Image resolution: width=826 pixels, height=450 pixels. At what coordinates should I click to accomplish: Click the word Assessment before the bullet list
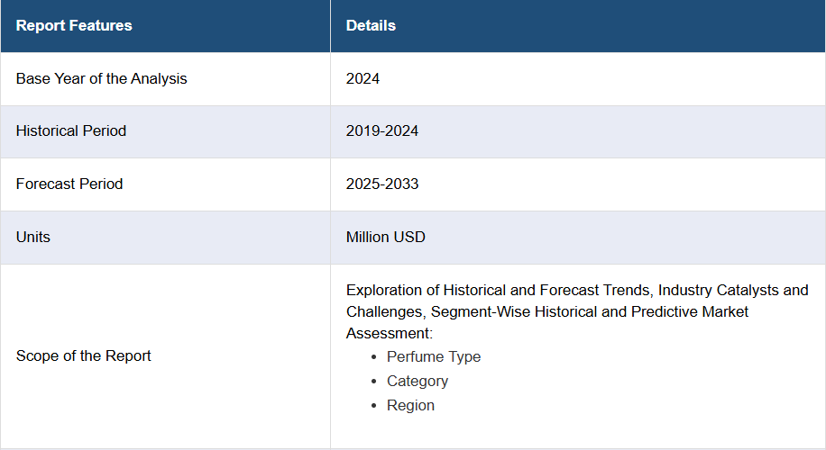[389, 333]
